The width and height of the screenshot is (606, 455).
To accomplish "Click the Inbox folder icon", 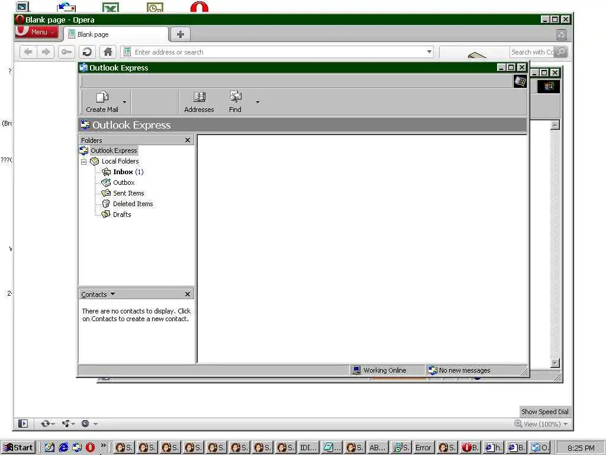I will (x=106, y=172).
